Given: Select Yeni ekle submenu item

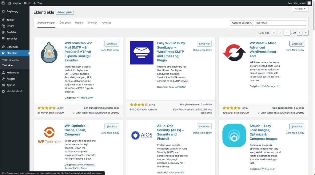Looking at the screenshot, I should [x=7, y=65].
